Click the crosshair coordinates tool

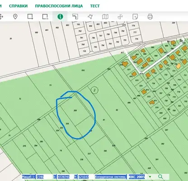point(120,17)
